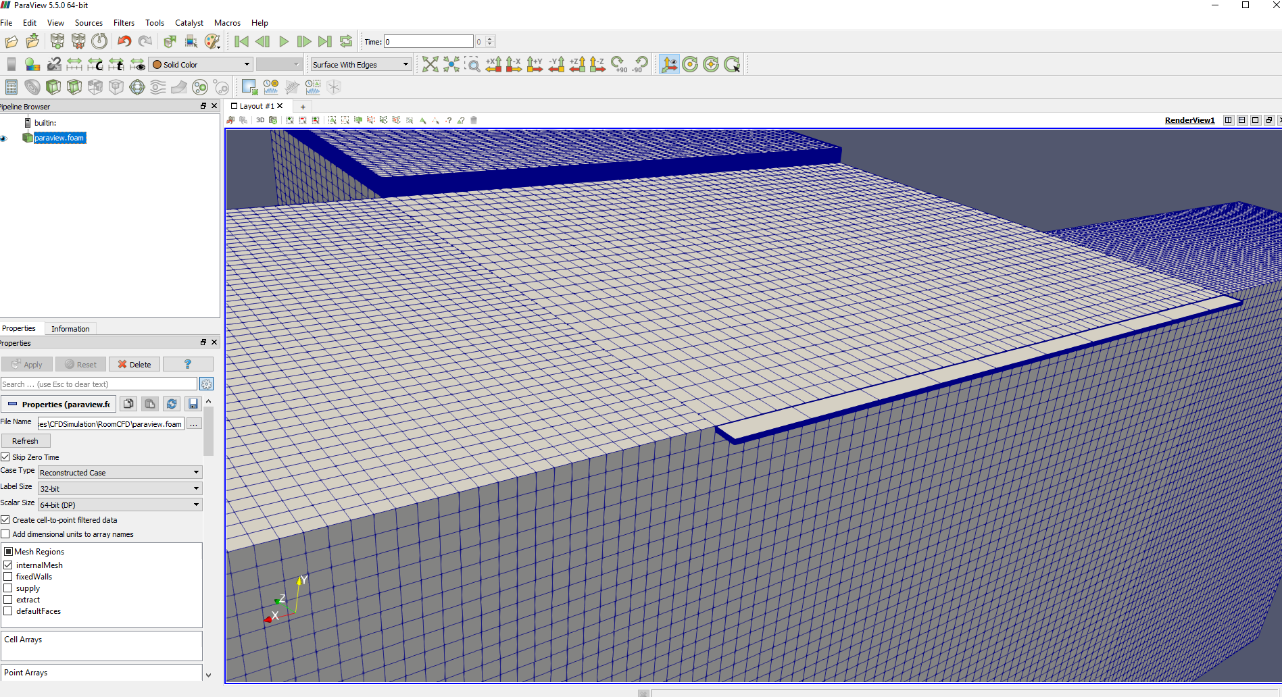
Task: Open the Label Size dropdown
Action: click(120, 488)
